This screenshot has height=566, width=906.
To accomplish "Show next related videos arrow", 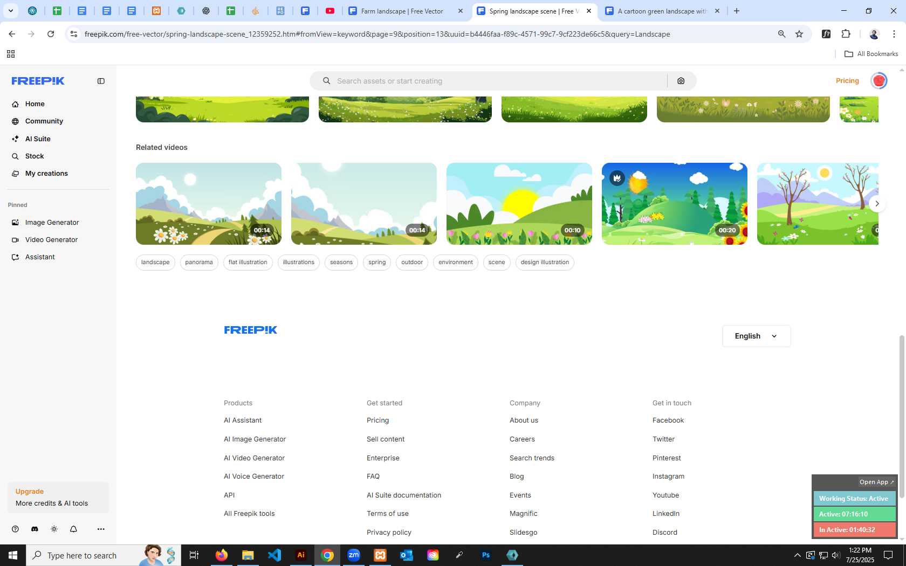I will [877, 204].
